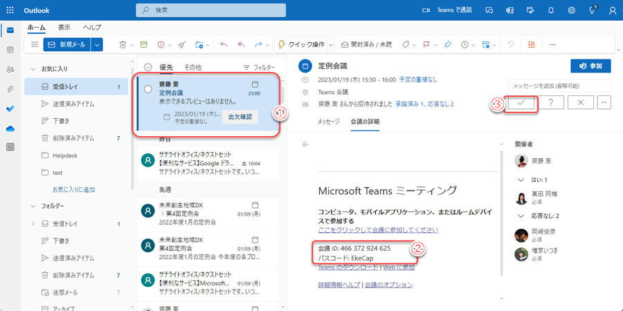
Task: Collapse the はい: 1 attendee group
Action: [x=521, y=180]
